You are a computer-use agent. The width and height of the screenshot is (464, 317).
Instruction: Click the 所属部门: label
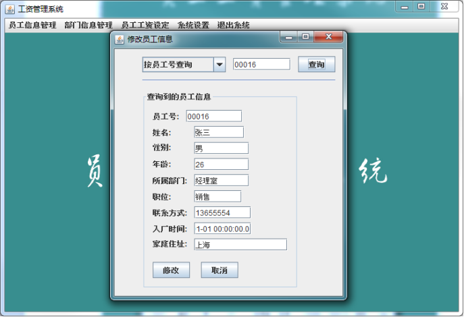pos(170,181)
